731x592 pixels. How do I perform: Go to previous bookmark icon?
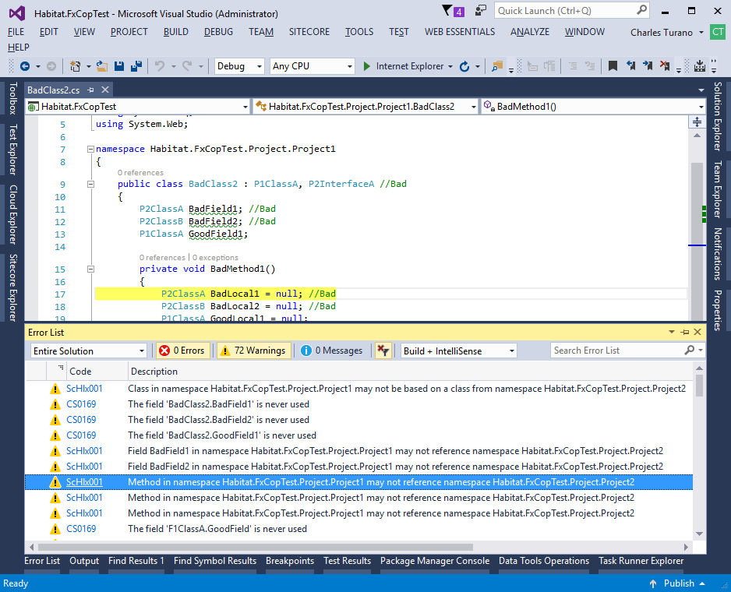click(630, 67)
